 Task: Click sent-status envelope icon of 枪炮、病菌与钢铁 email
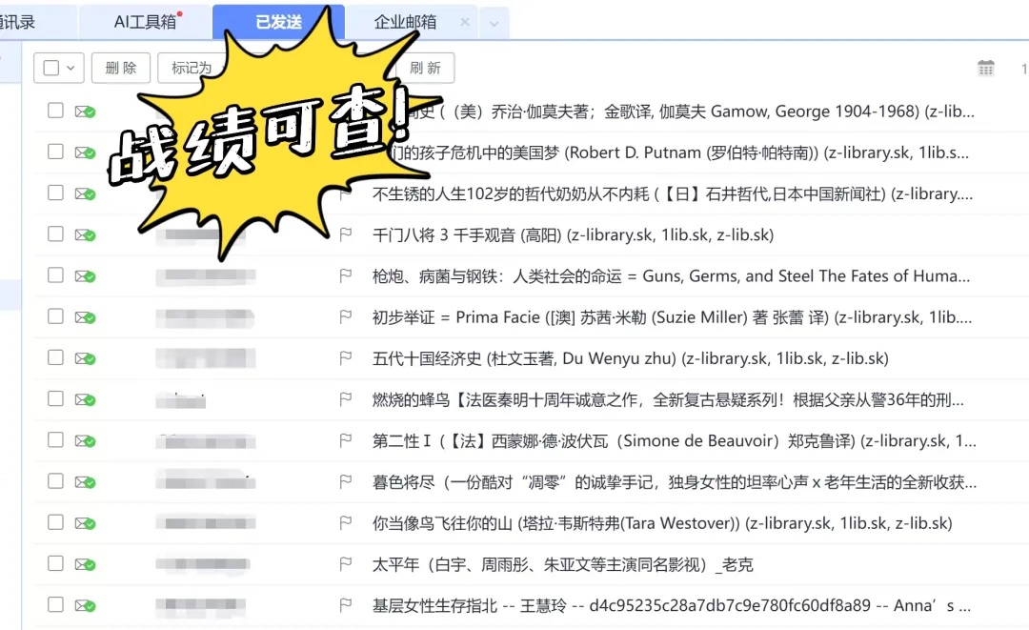85,276
